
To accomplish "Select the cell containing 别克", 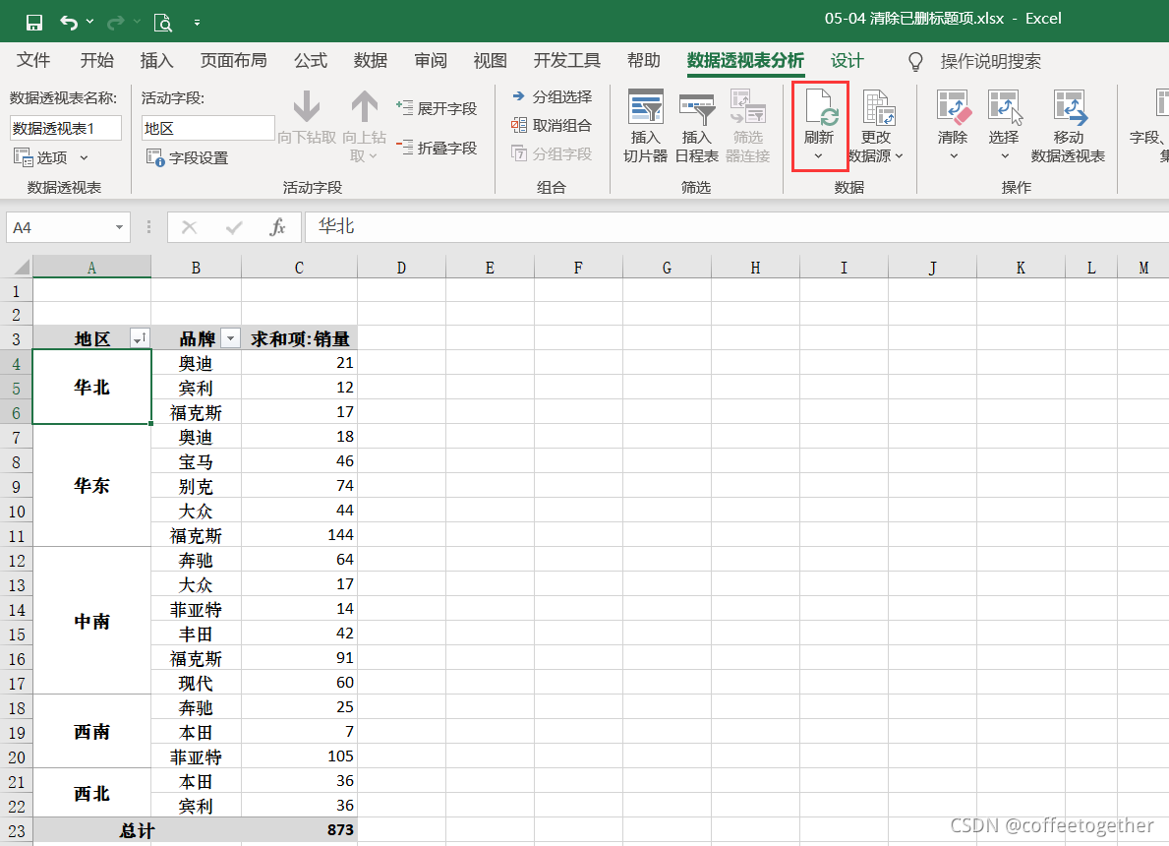I will coord(196,486).
